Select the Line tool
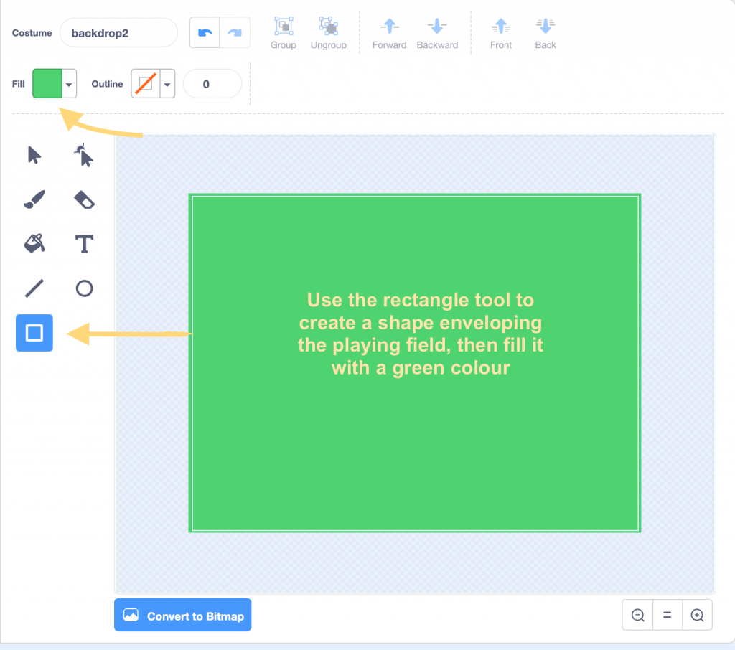This screenshot has width=735, height=650. pyautogui.click(x=34, y=288)
